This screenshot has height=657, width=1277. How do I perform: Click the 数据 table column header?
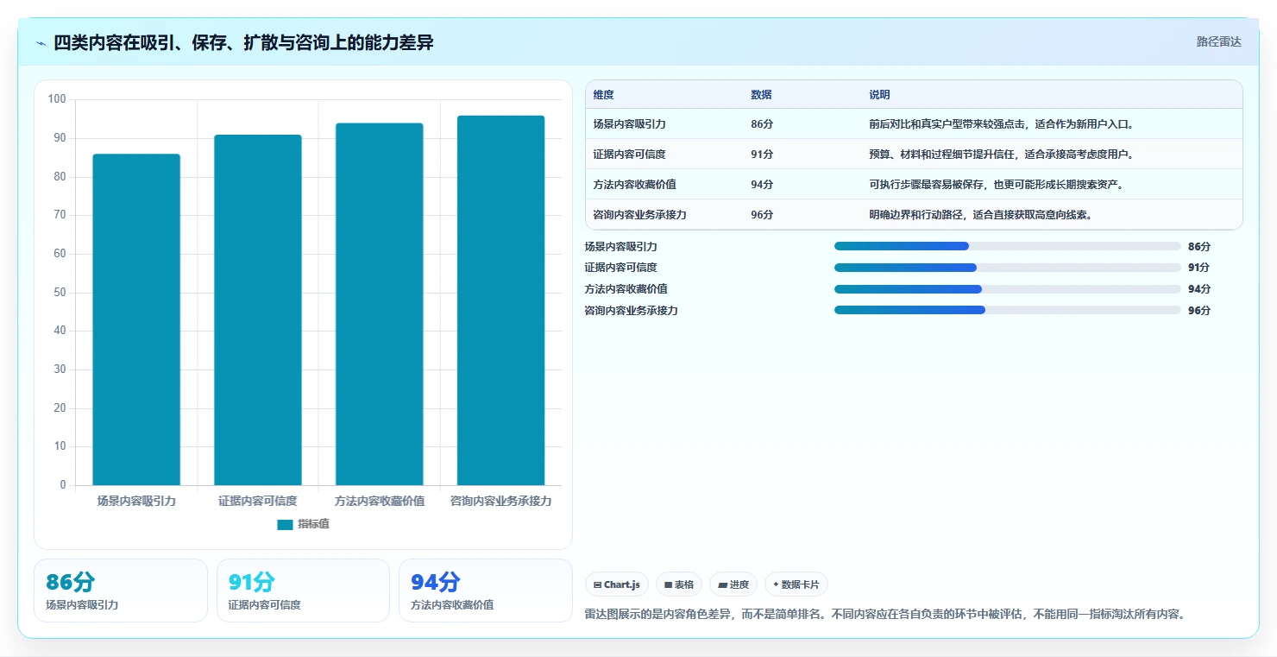761,95
